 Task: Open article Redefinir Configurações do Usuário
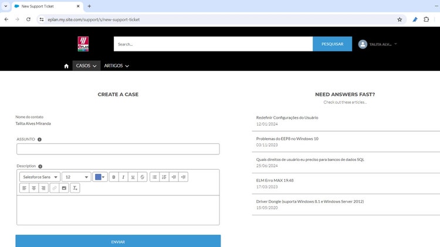287,118
